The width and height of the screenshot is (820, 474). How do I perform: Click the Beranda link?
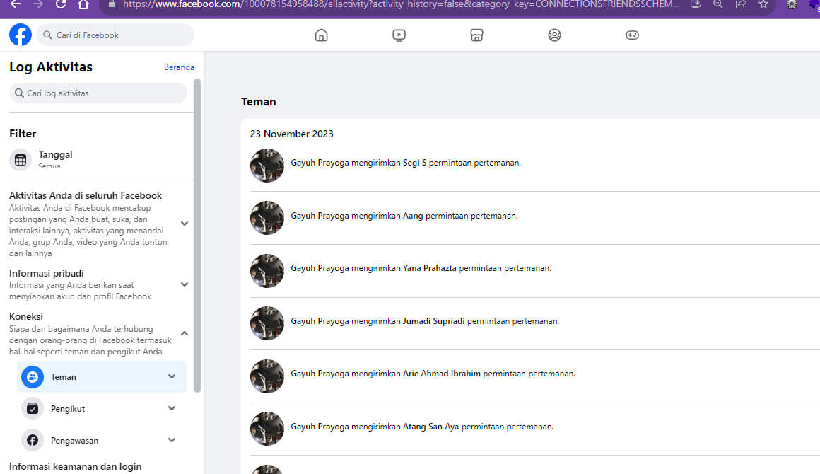tap(179, 67)
